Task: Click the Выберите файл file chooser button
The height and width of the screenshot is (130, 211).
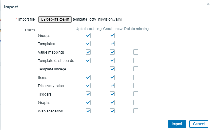Action: coord(55,19)
